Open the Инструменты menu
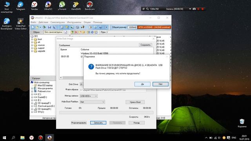The height and width of the screenshot is (141, 251). click(x=74, y=22)
